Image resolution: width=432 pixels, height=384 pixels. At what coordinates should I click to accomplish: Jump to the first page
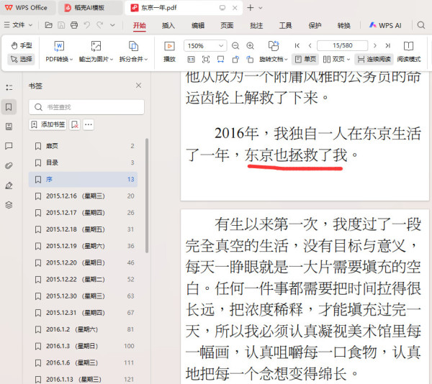pyautogui.click(x=297, y=45)
